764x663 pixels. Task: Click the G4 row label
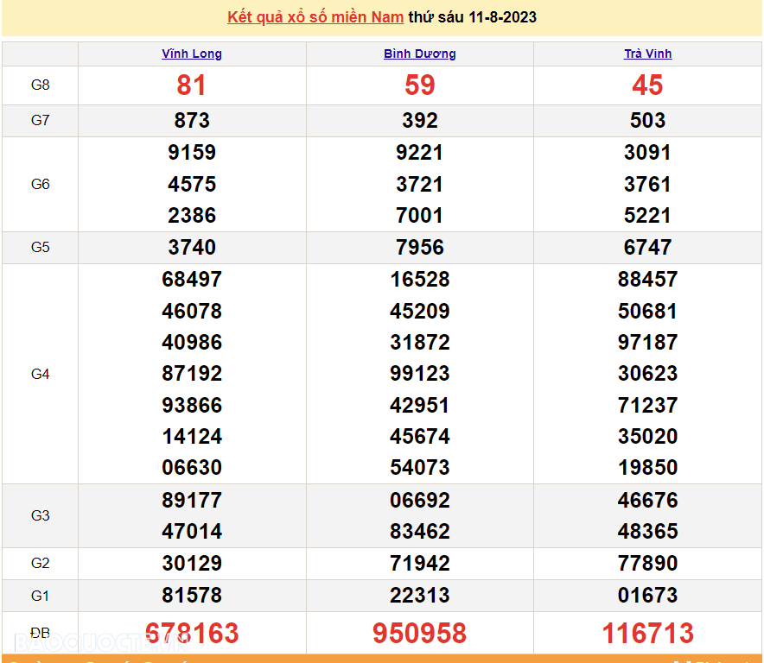41,374
